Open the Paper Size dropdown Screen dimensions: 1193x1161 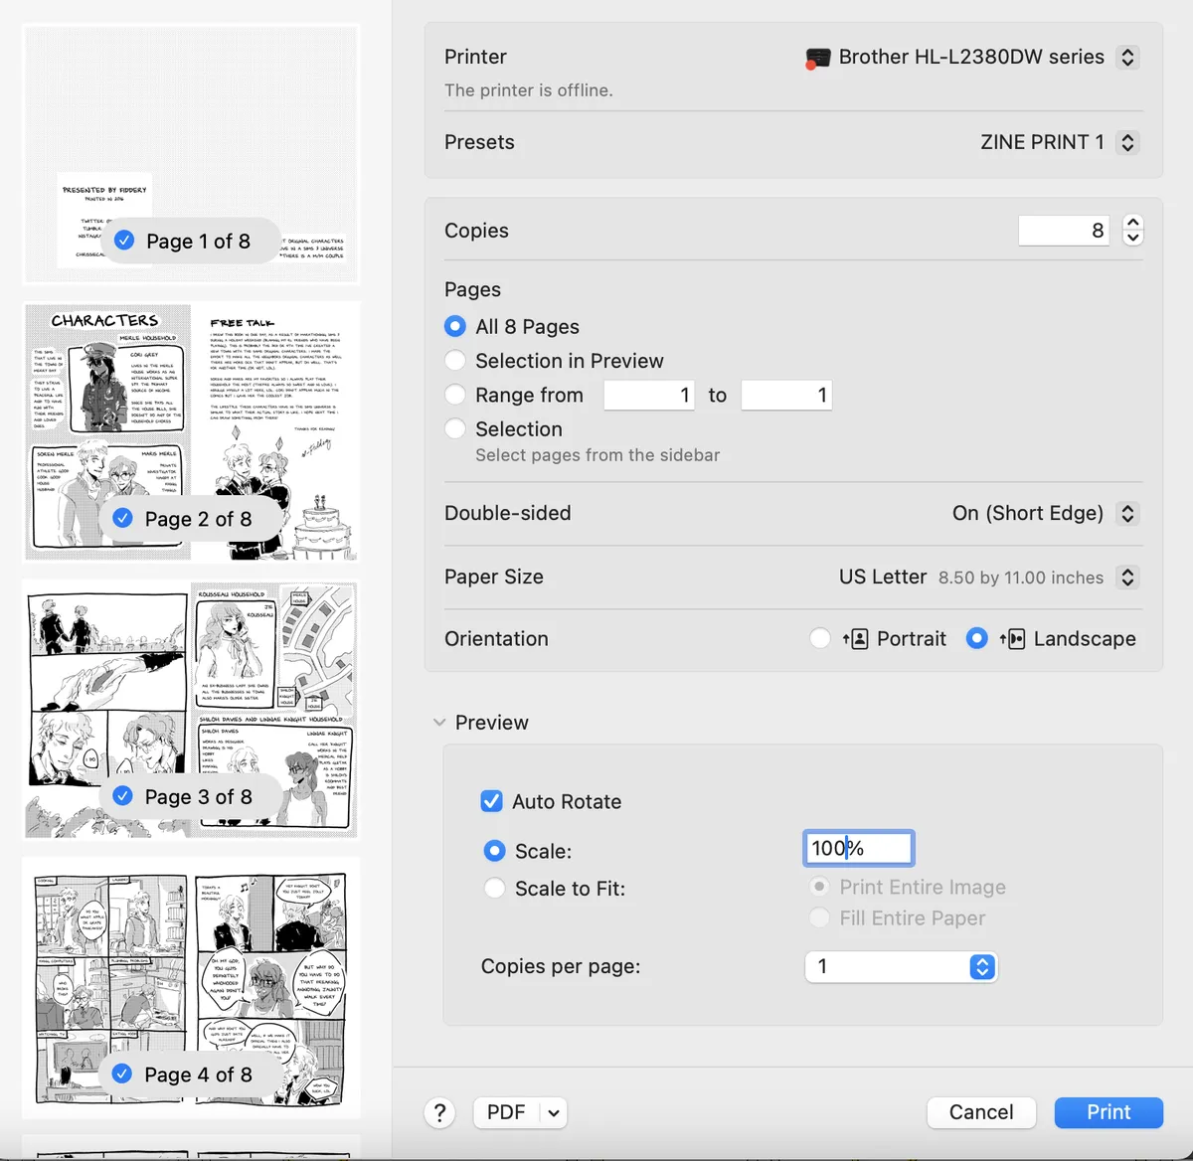coord(1127,577)
